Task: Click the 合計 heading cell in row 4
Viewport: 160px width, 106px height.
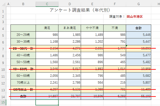Action: [x=138, y=28]
